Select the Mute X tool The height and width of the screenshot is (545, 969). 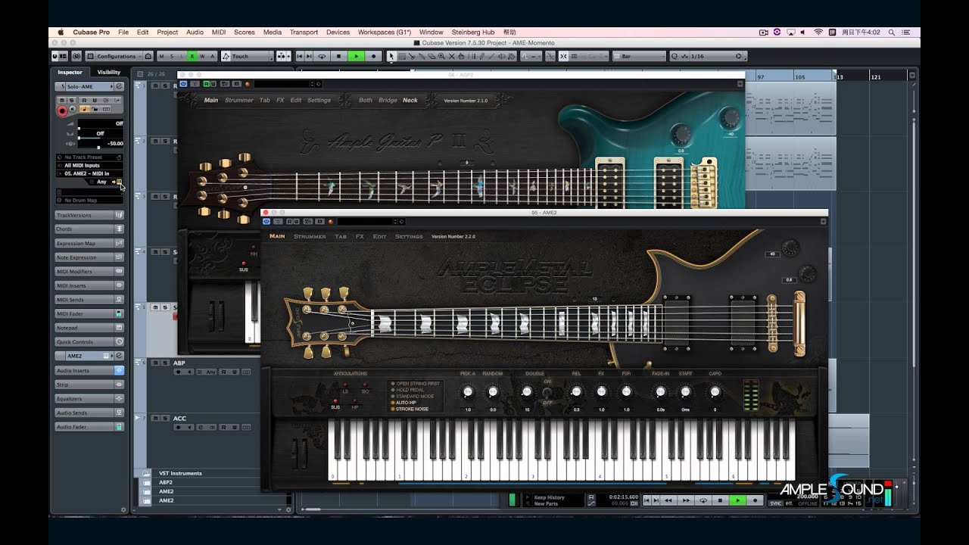(451, 56)
